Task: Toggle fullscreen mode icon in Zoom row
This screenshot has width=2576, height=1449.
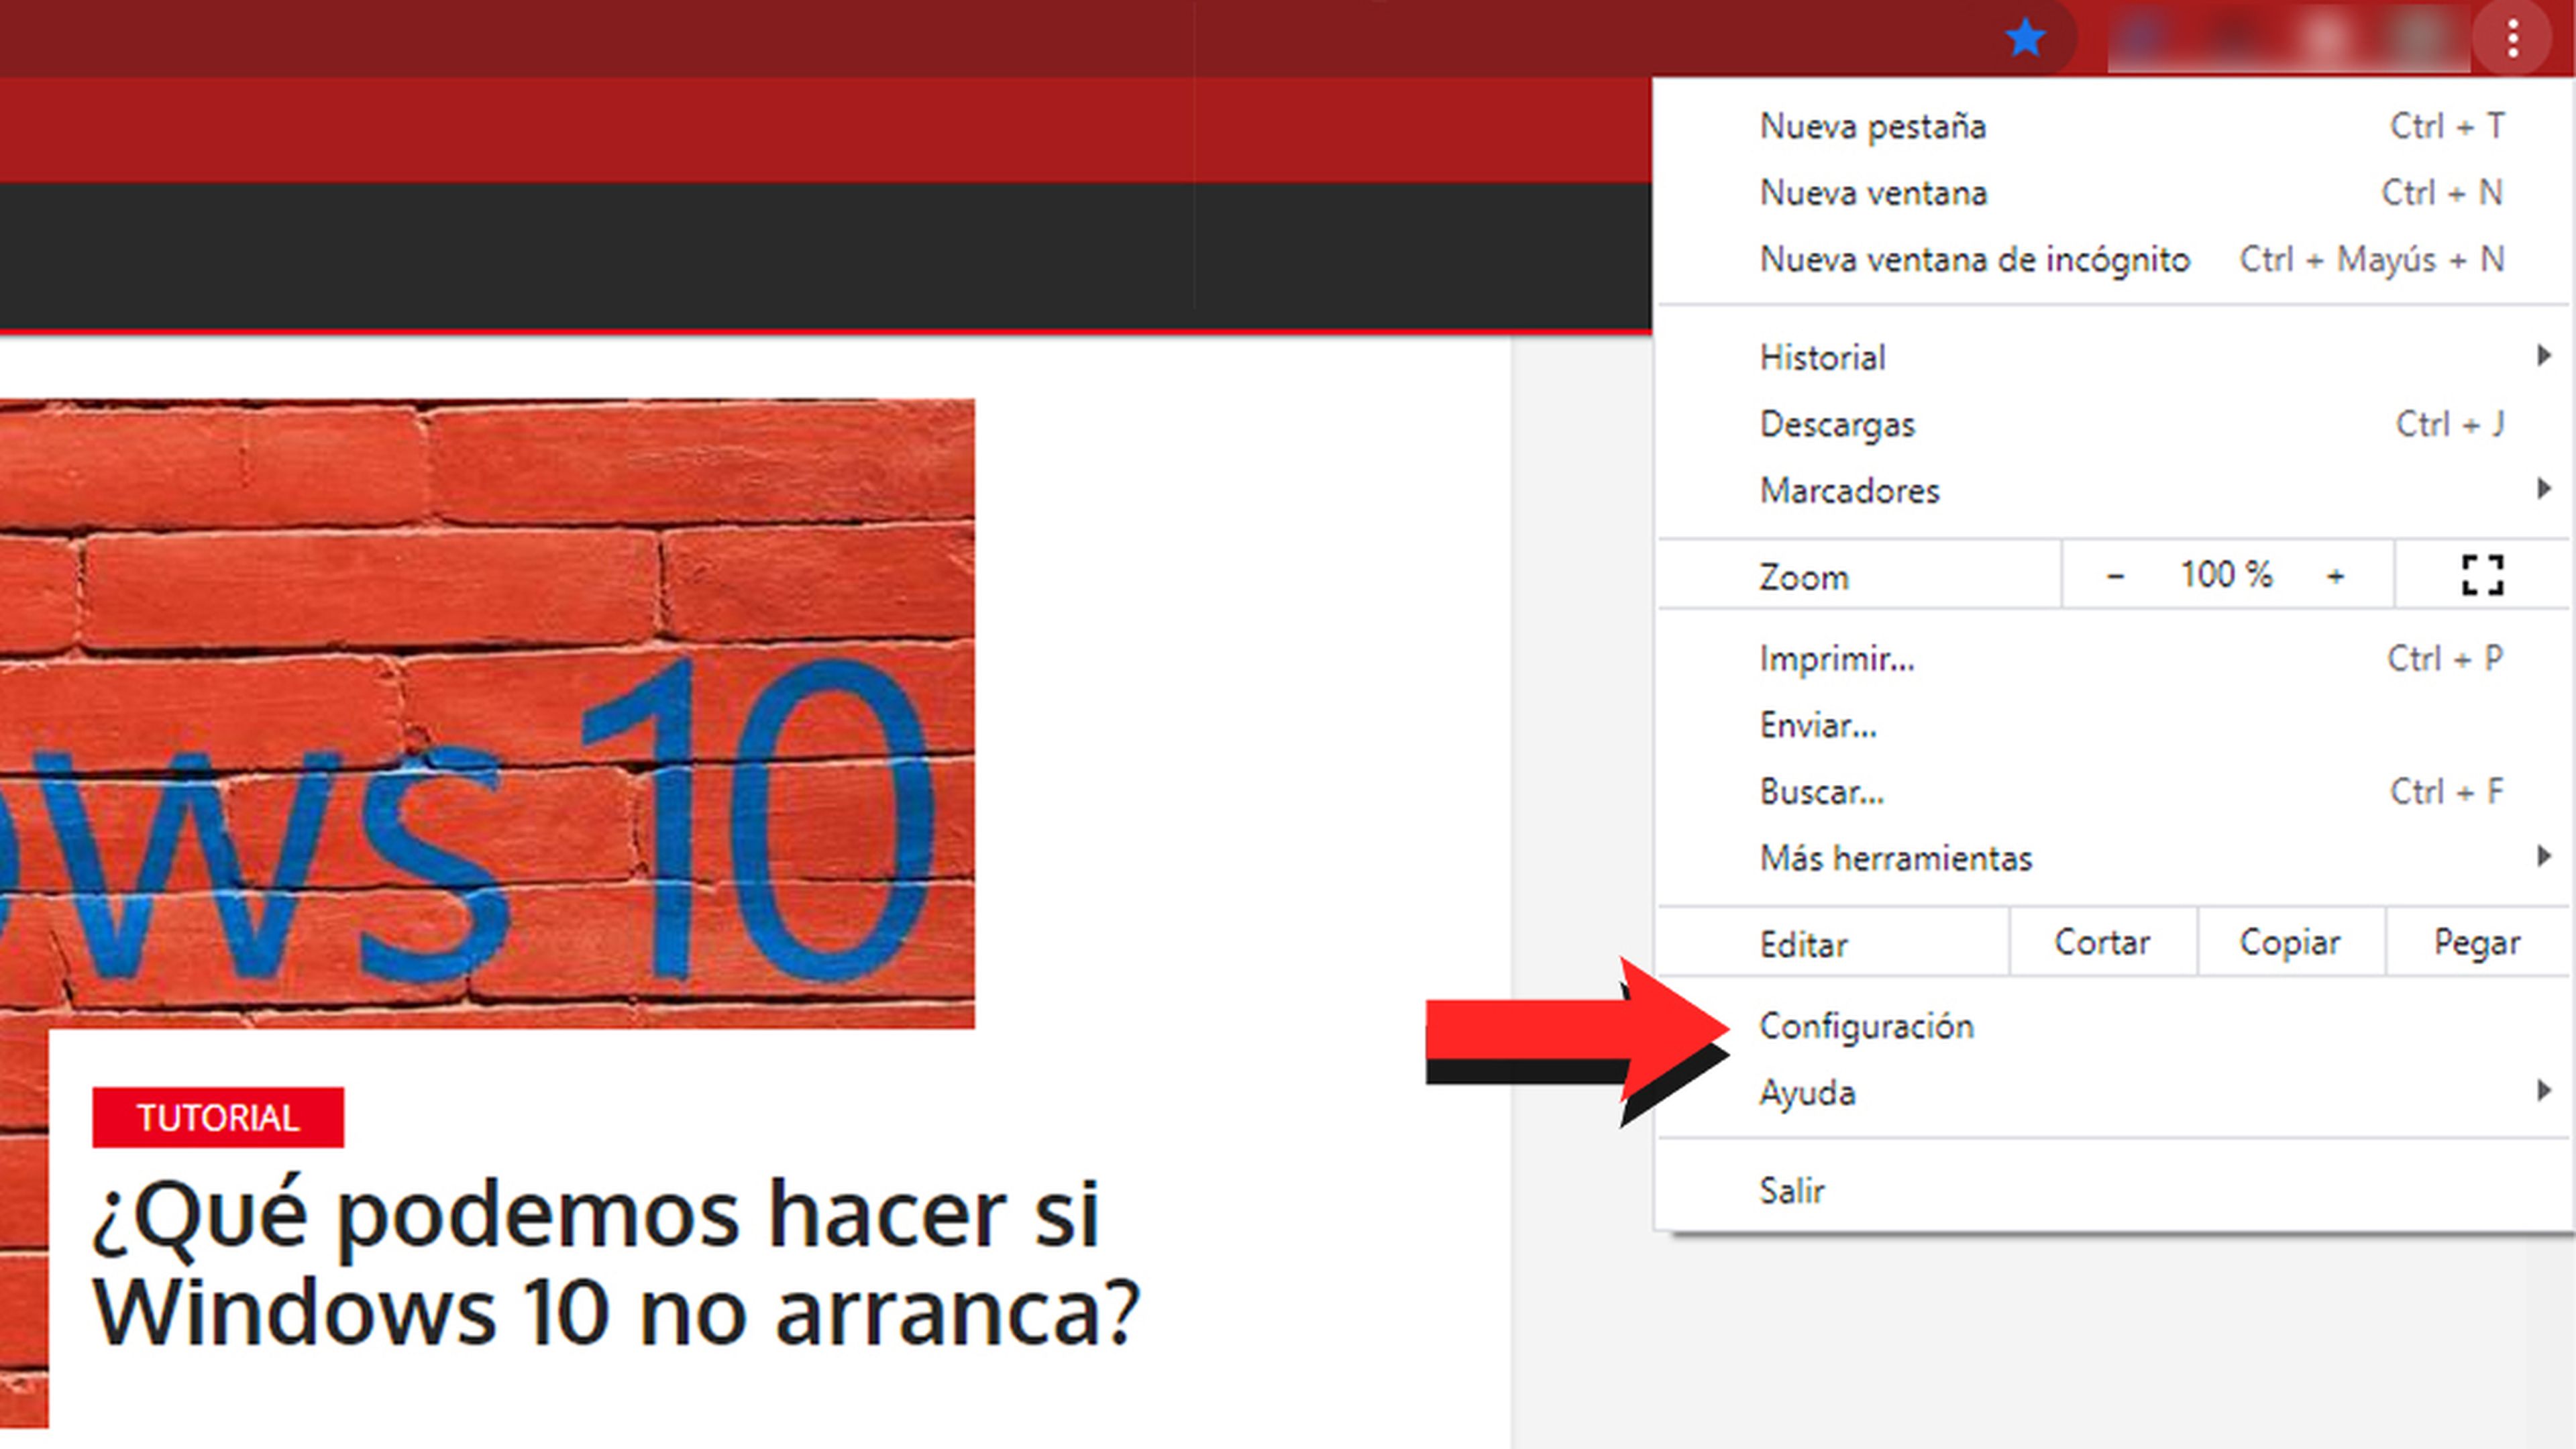Action: coord(2483,575)
